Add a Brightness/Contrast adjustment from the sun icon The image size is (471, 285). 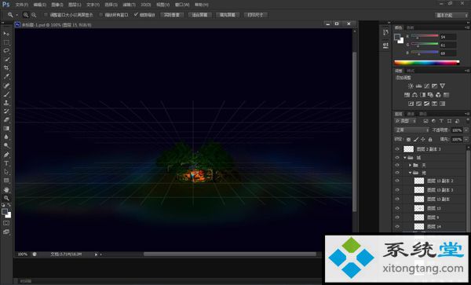pos(411,86)
